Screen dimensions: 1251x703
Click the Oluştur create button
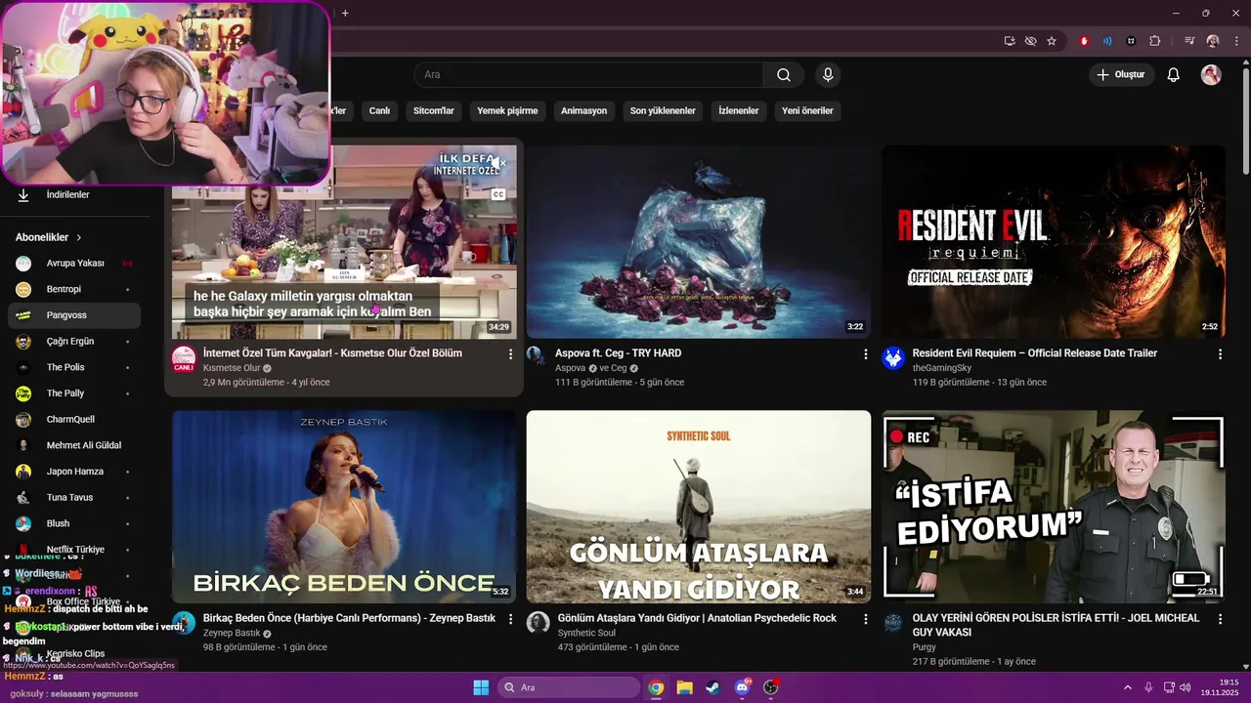click(1122, 75)
